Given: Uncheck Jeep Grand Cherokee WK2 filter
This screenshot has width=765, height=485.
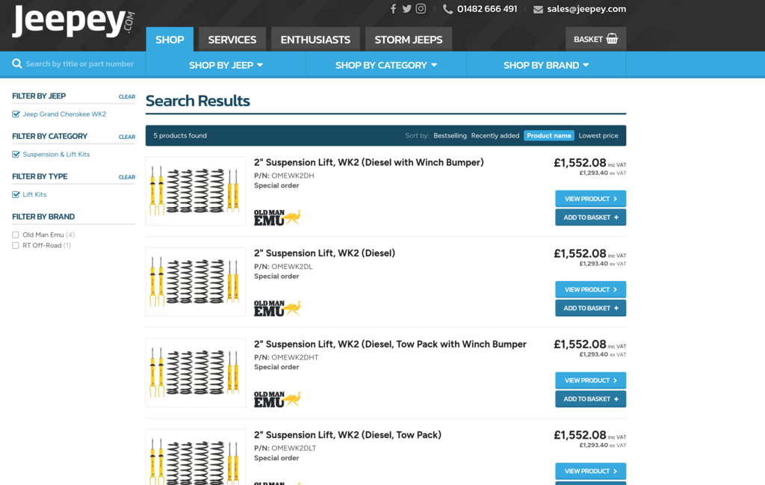Looking at the screenshot, I should [x=16, y=114].
